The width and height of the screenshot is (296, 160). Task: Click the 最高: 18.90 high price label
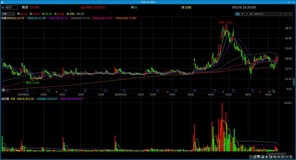pos(226,22)
